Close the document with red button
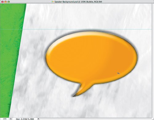Screen dimensions: 154x120 (2, 2)
